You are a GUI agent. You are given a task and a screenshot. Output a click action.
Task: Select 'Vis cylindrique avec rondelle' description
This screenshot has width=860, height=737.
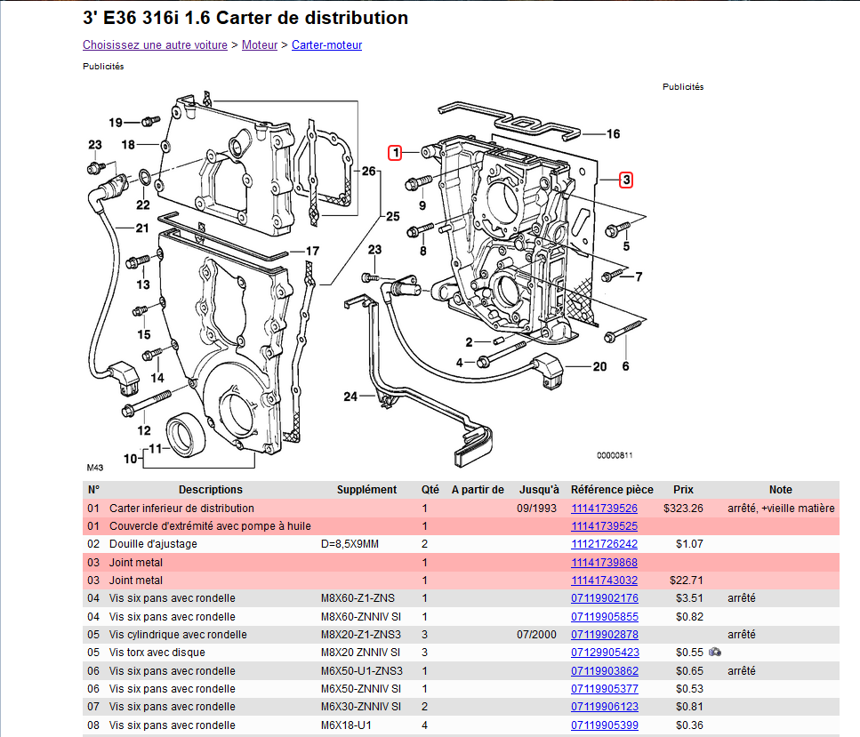pyautogui.click(x=178, y=635)
